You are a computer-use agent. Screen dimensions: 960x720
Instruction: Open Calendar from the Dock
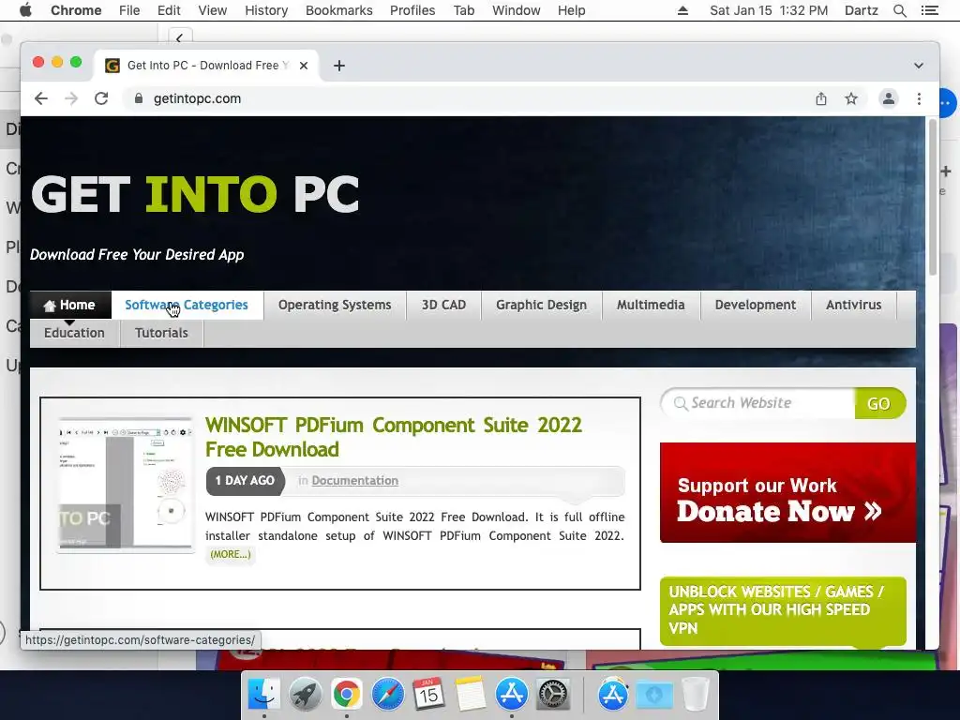click(x=428, y=694)
